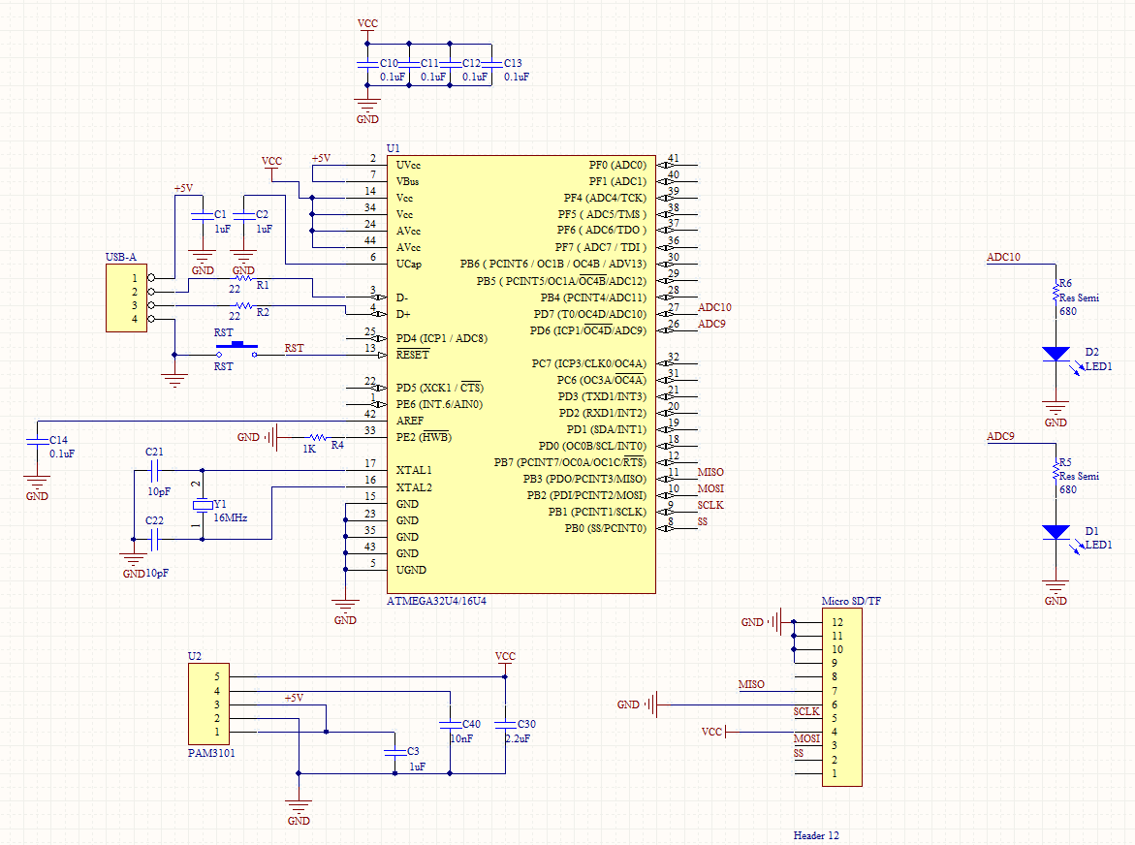Select the Header 12 text label

click(x=816, y=835)
